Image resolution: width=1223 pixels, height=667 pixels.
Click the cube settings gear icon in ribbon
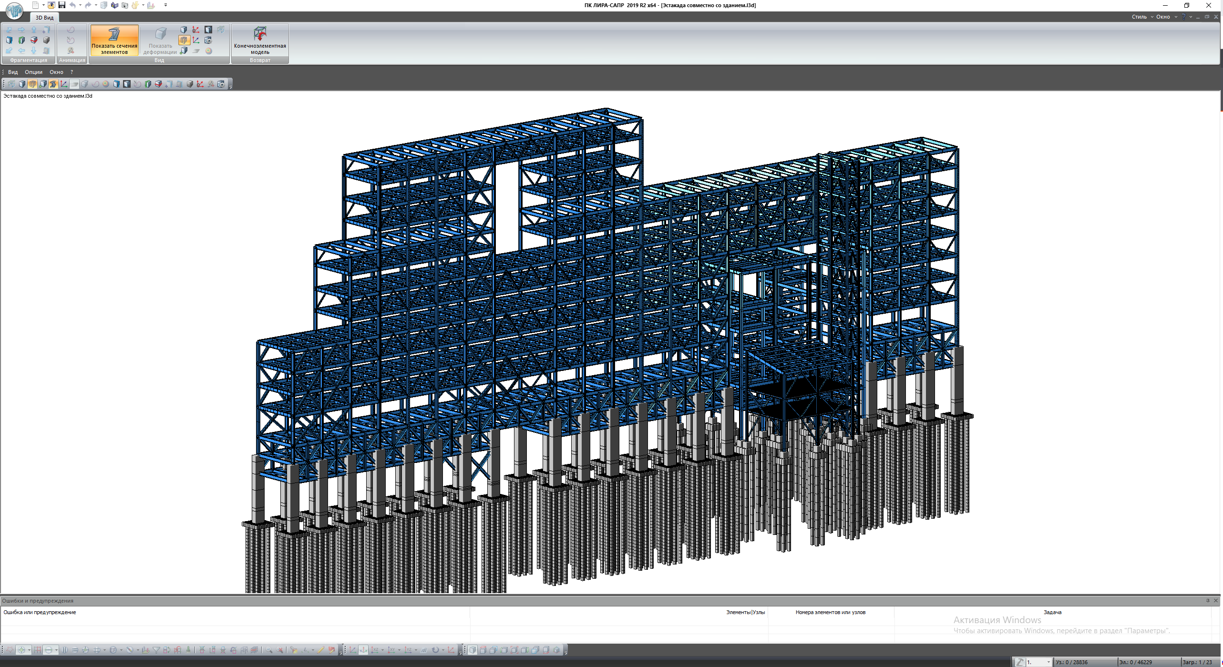pos(208,40)
